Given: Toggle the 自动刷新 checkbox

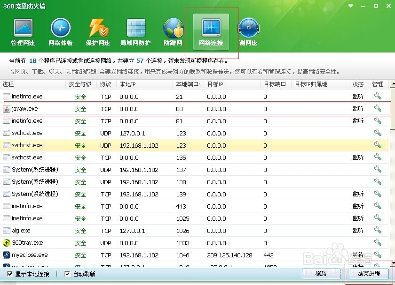Looking at the screenshot, I should (67, 274).
